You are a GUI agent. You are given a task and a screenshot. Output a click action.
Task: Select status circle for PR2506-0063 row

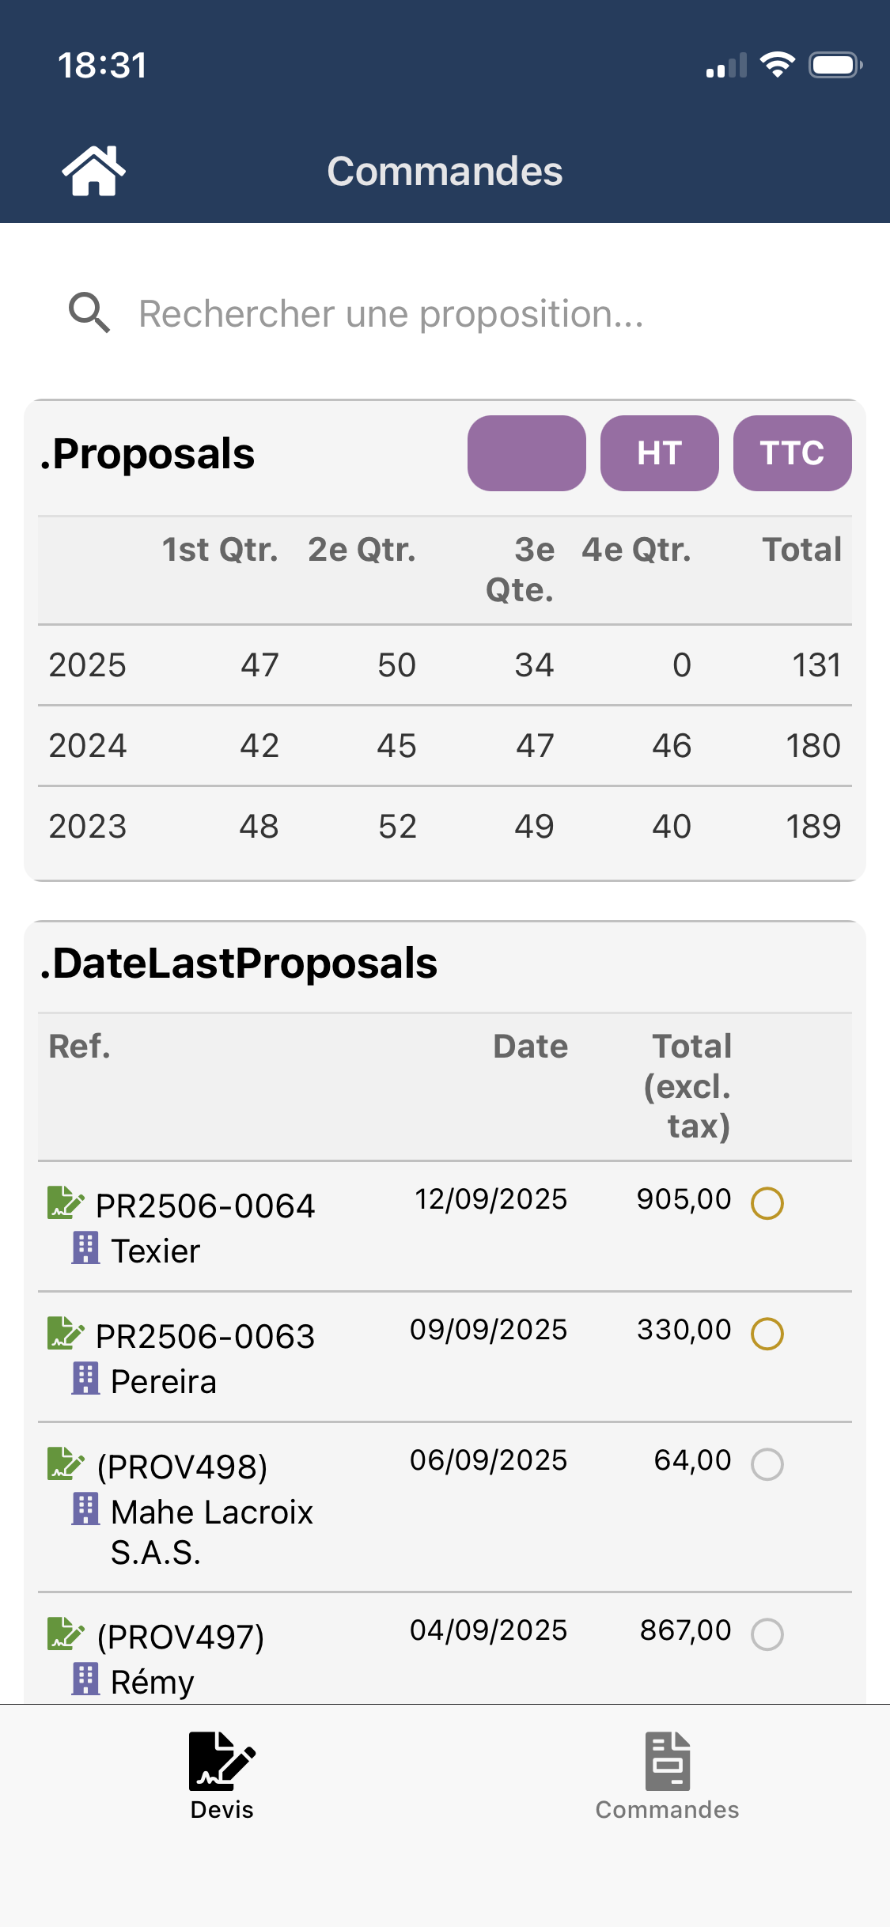(x=767, y=1334)
